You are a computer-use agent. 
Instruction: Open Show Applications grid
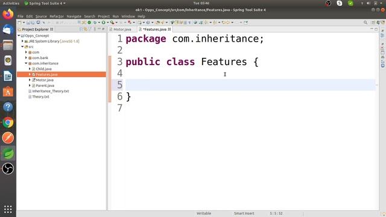click(8, 209)
